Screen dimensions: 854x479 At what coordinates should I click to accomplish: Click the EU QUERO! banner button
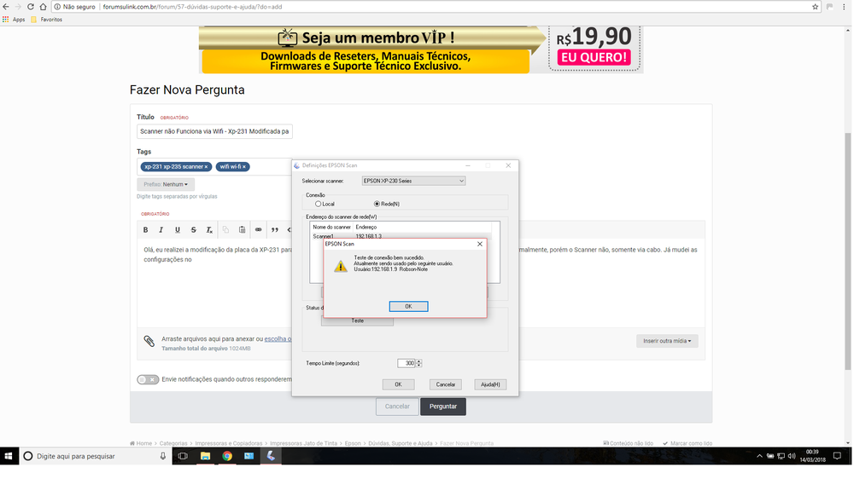point(594,57)
